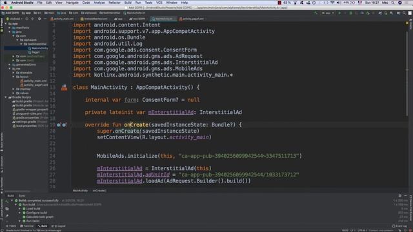Click onCreate() in the editor breadcrumb

tap(99, 191)
